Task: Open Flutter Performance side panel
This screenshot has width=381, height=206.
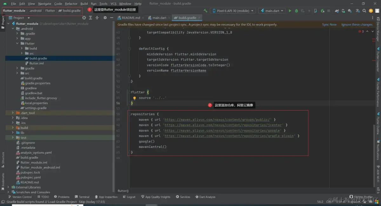Action: [x=378, y=92]
